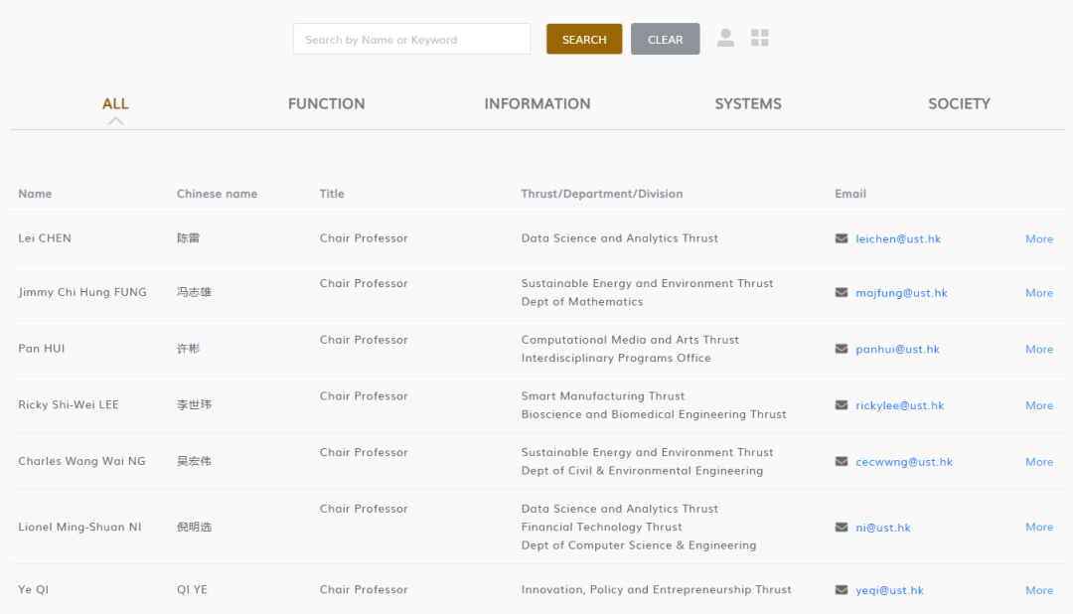Click the envelope icon beside ni@ust.hk
The image size is (1073, 614).
(x=842, y=528)
